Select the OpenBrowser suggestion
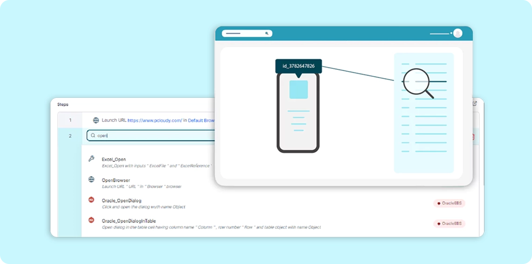 pos(116,180)
